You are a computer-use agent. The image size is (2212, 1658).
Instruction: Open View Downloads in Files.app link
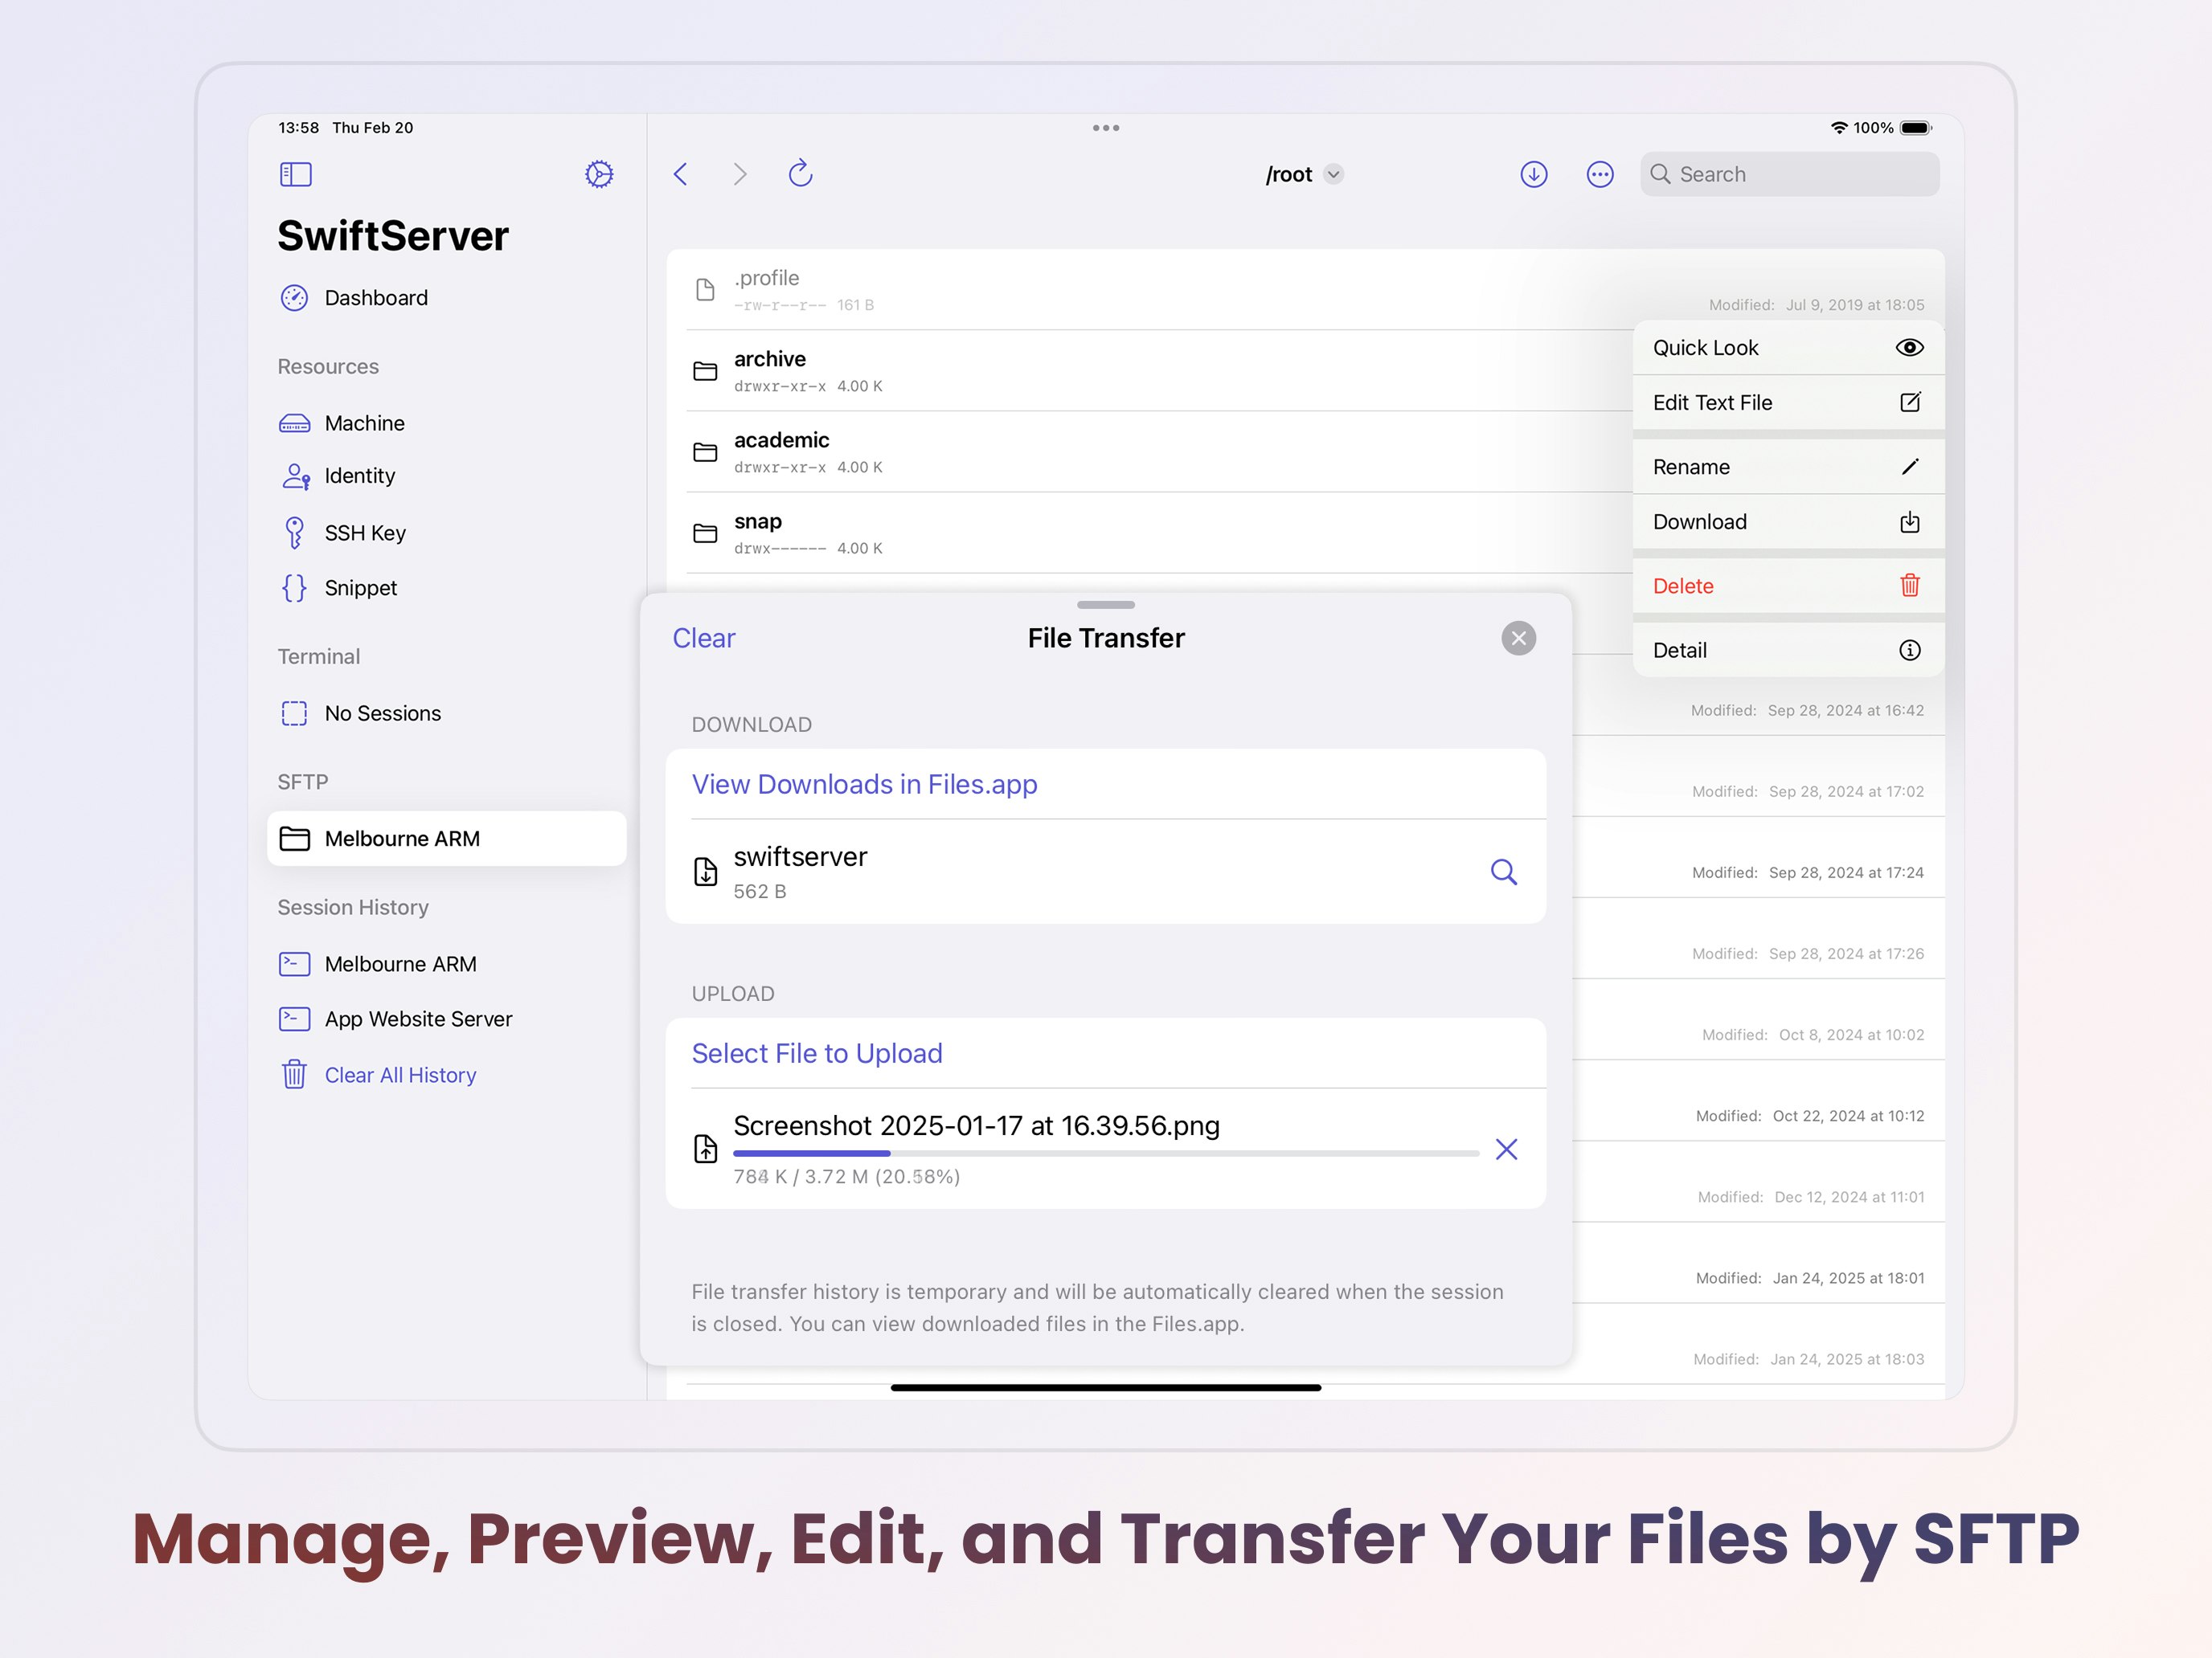click(x=865, y=785)
